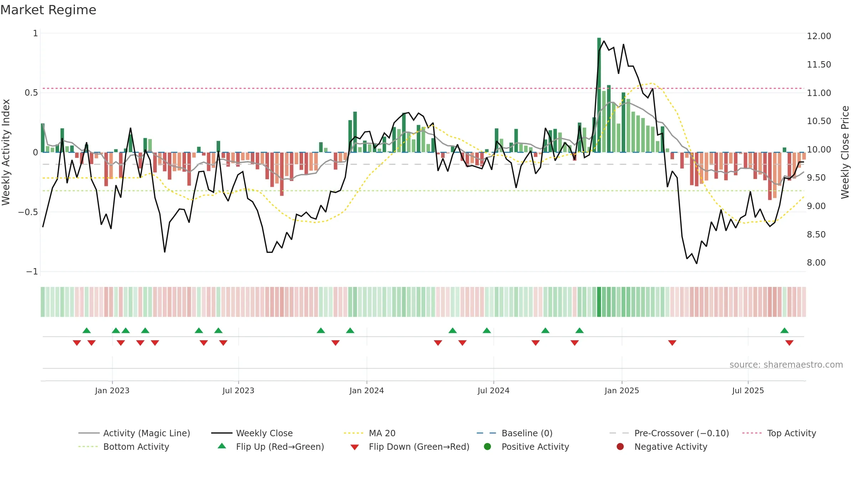Viewport: 855px width, 480px height.
Task: Toggle the MA 20 legend entry
Action: 369,433
